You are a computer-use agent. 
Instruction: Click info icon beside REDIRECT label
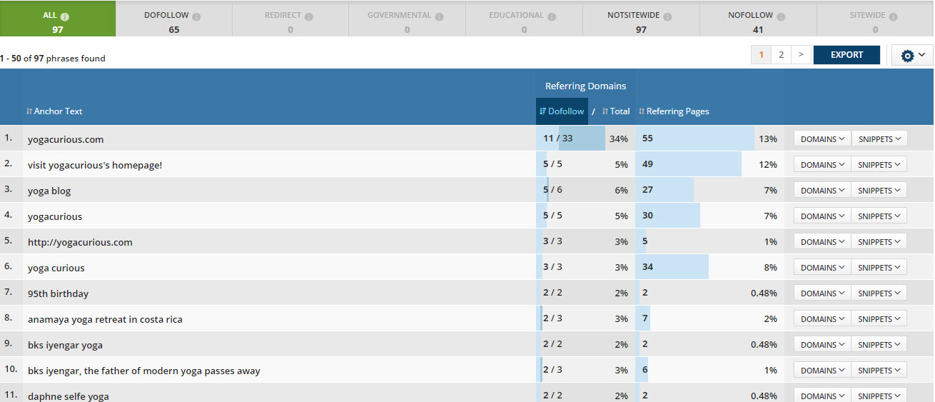(310, 16)
